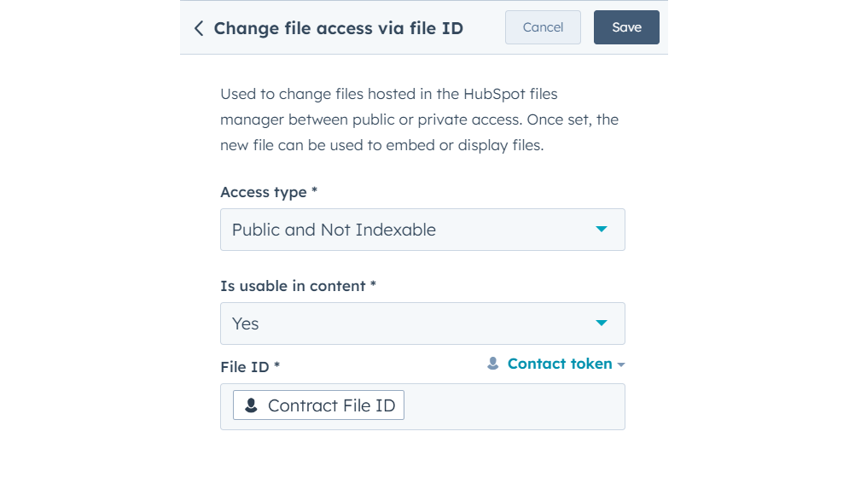Save the file access changes

click(x=626, y=27)
